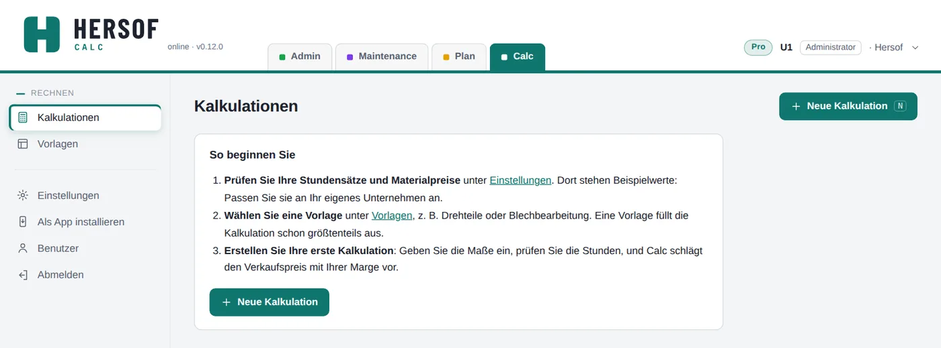
Task: Click the RECHNEN section label
Action: pos(52,93)
